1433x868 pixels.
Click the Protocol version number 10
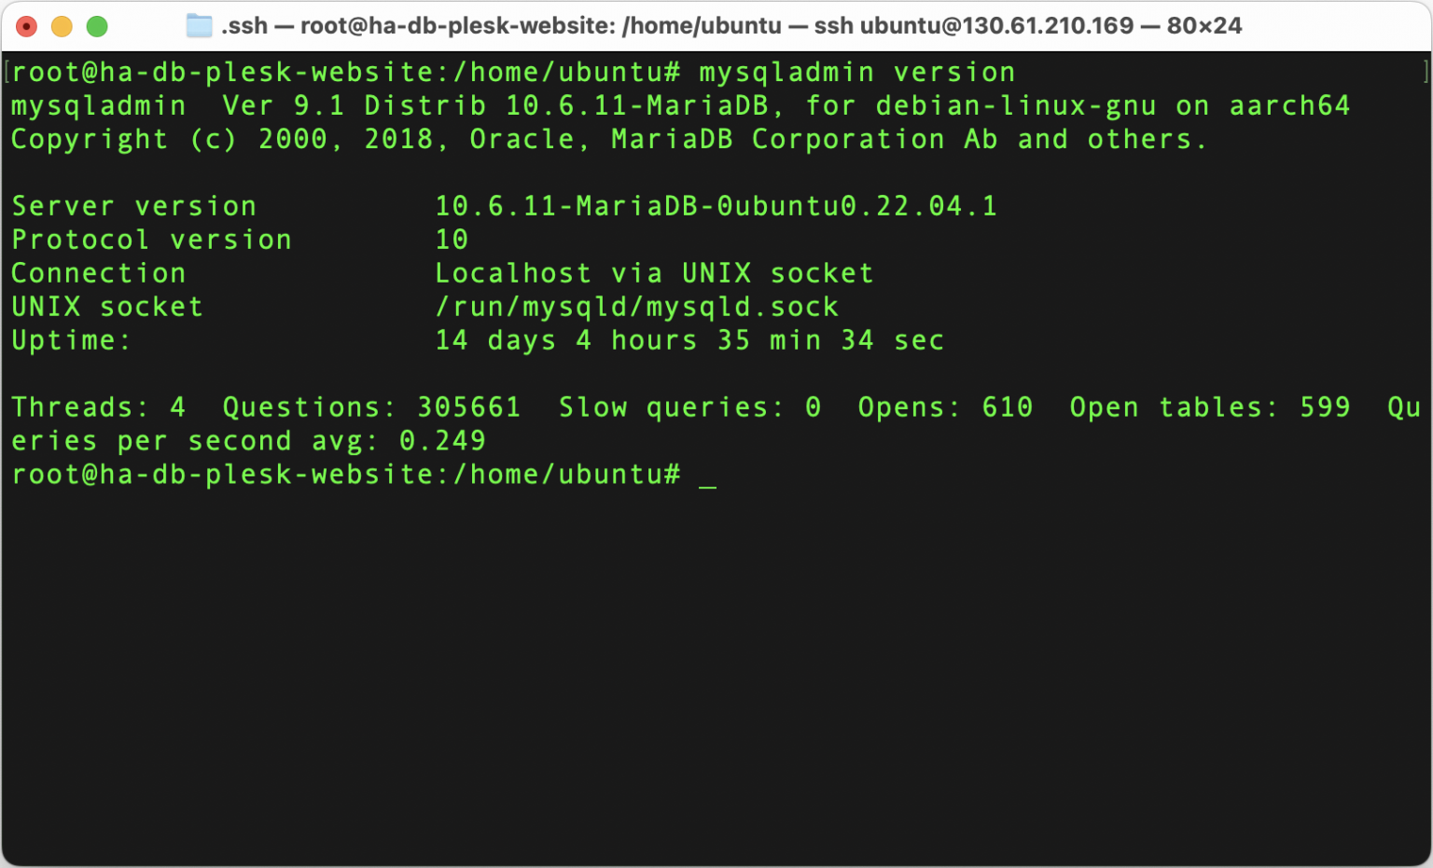(454, 240)
